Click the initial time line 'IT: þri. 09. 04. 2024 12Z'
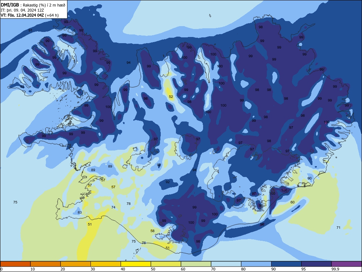This screenshot has height=272, width=362. tap(22, 10)
